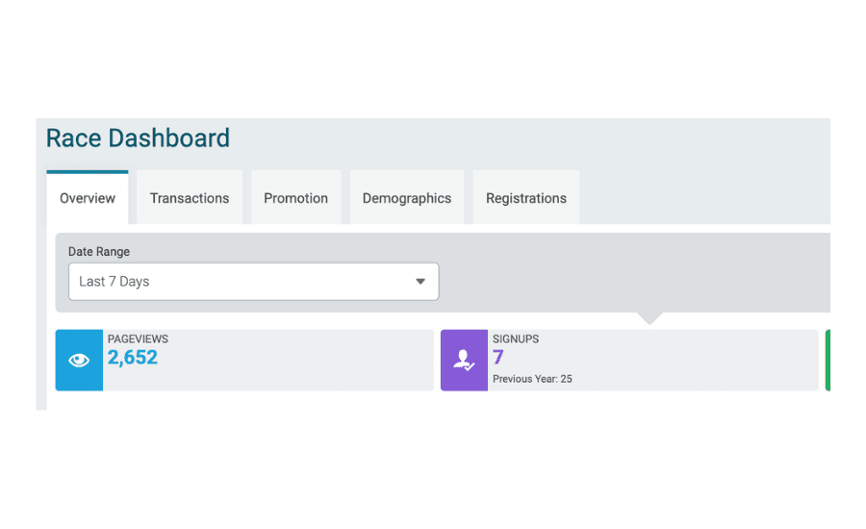Screen dimensions: 866x529
Task: Click the triangular pointer below the filter panel
Action: pyautogui.click(x=649, y=318)
